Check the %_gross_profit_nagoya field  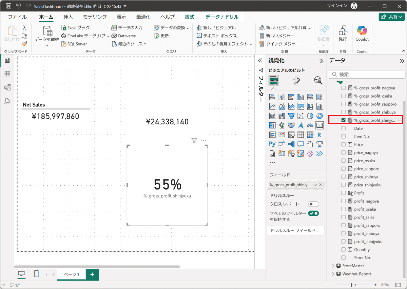pos(344,88)
